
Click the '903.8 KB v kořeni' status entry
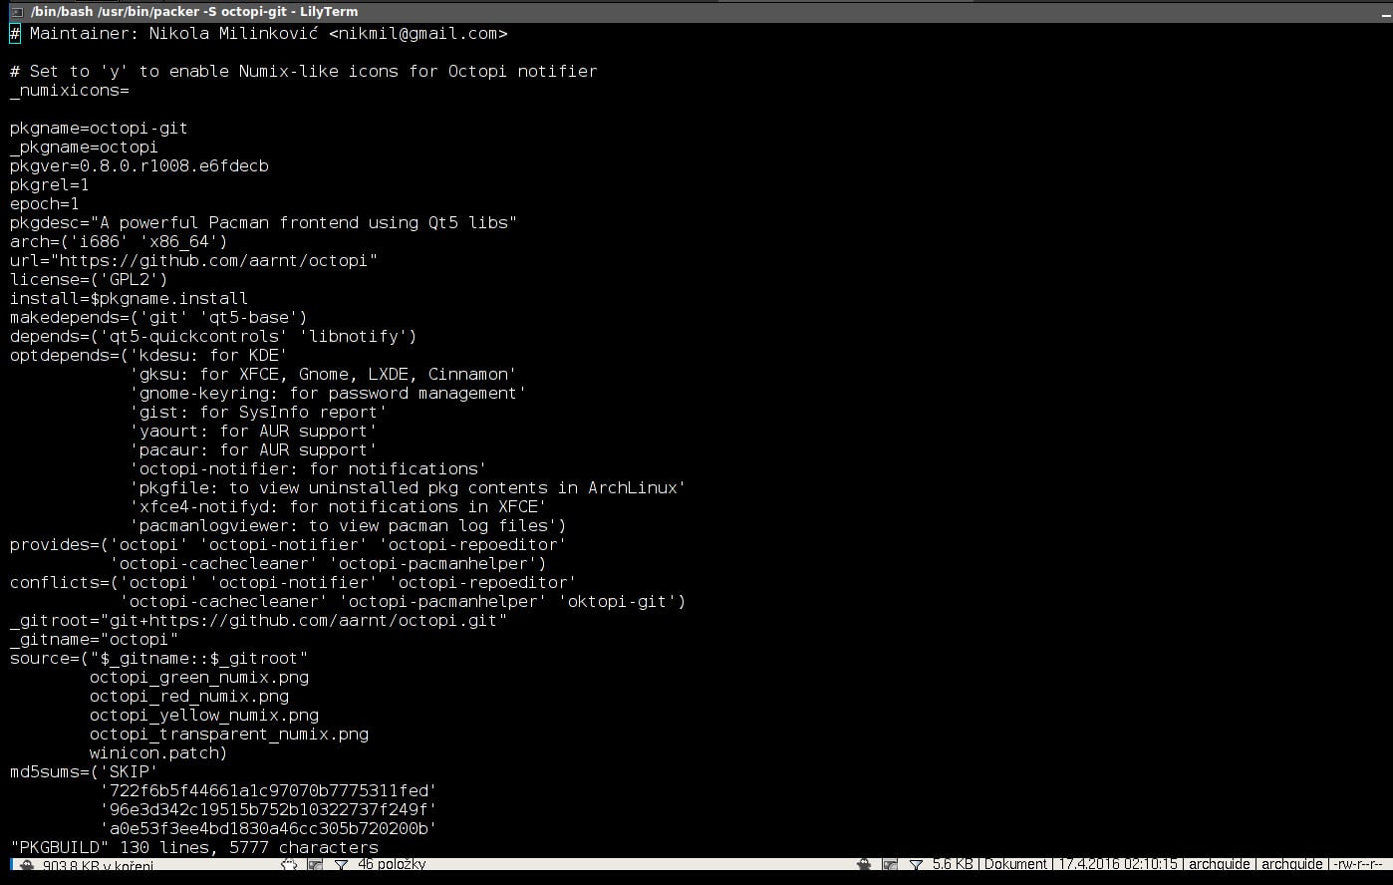pos(98,865)
